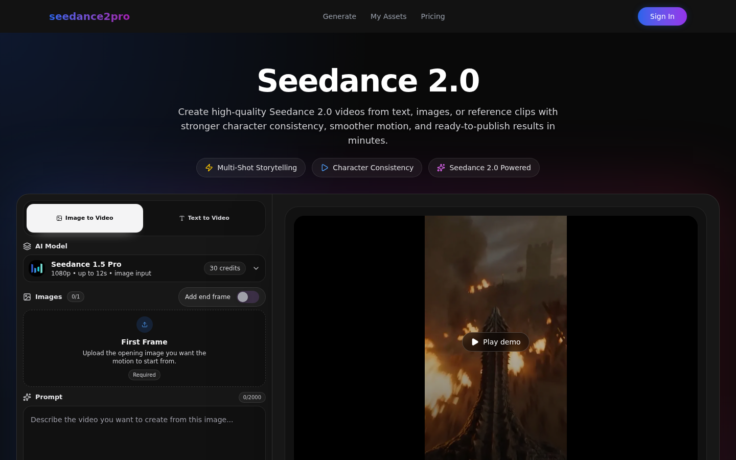Click the sparkle icon beside Prompt label

pos(27,397)
